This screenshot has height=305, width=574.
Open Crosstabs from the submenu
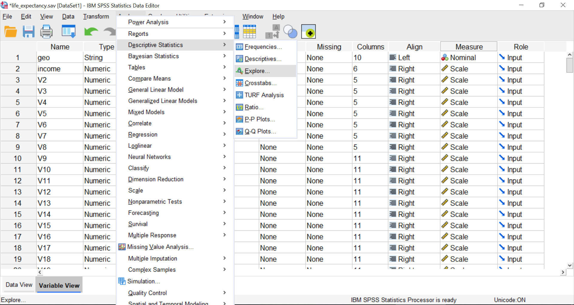click(265, 83)
